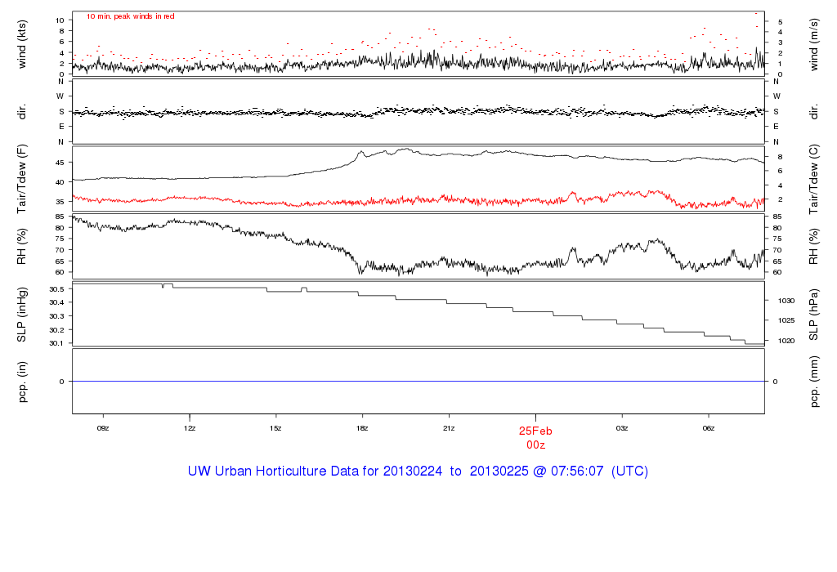Click the 'wind (m/s)' right axis label
Image resolution: width=837 pixels, height=572 pixels.
click(813, 45)
